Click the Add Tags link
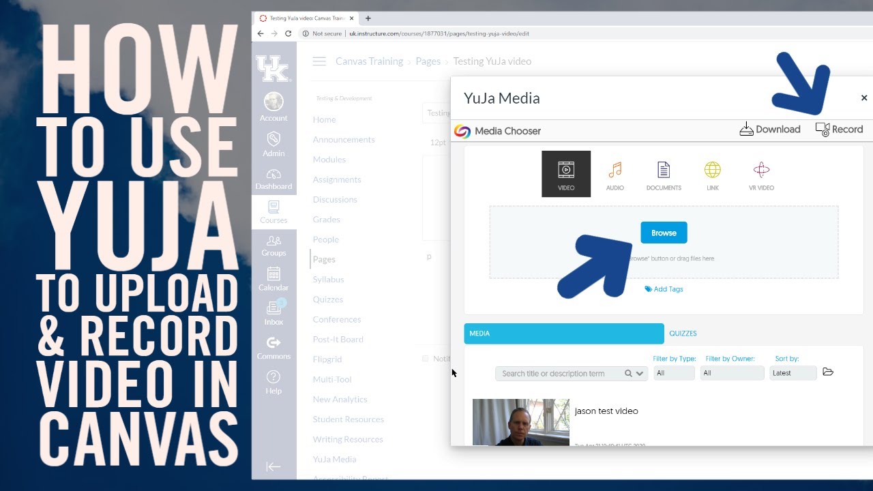The height and width of the screenshot is (491, 873). [664, 289]
